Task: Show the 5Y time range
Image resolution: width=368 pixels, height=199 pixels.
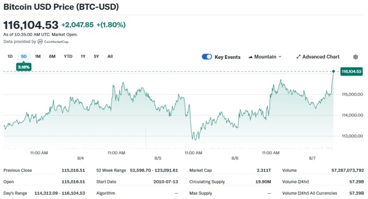Action: click(x=96, y=56)
